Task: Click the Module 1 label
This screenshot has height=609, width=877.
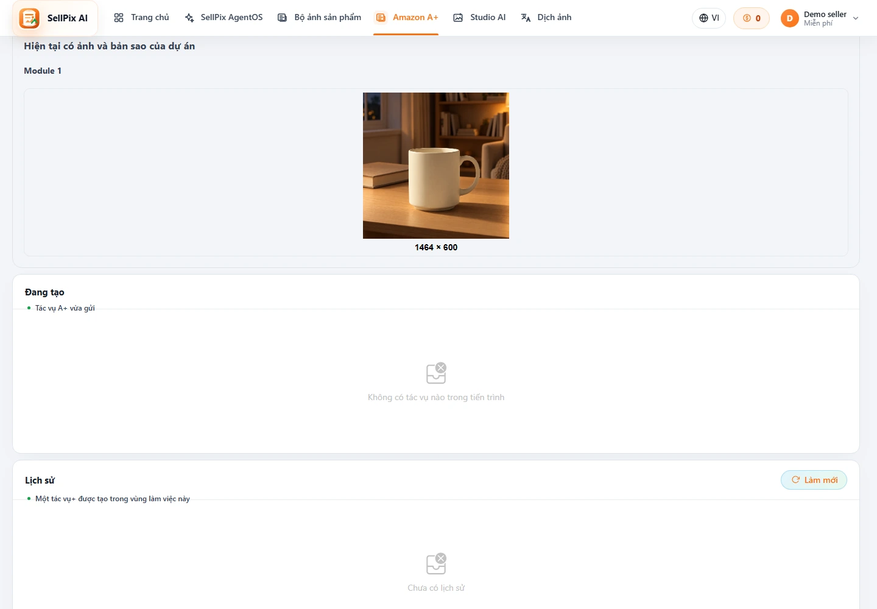Action: point(43,71)
